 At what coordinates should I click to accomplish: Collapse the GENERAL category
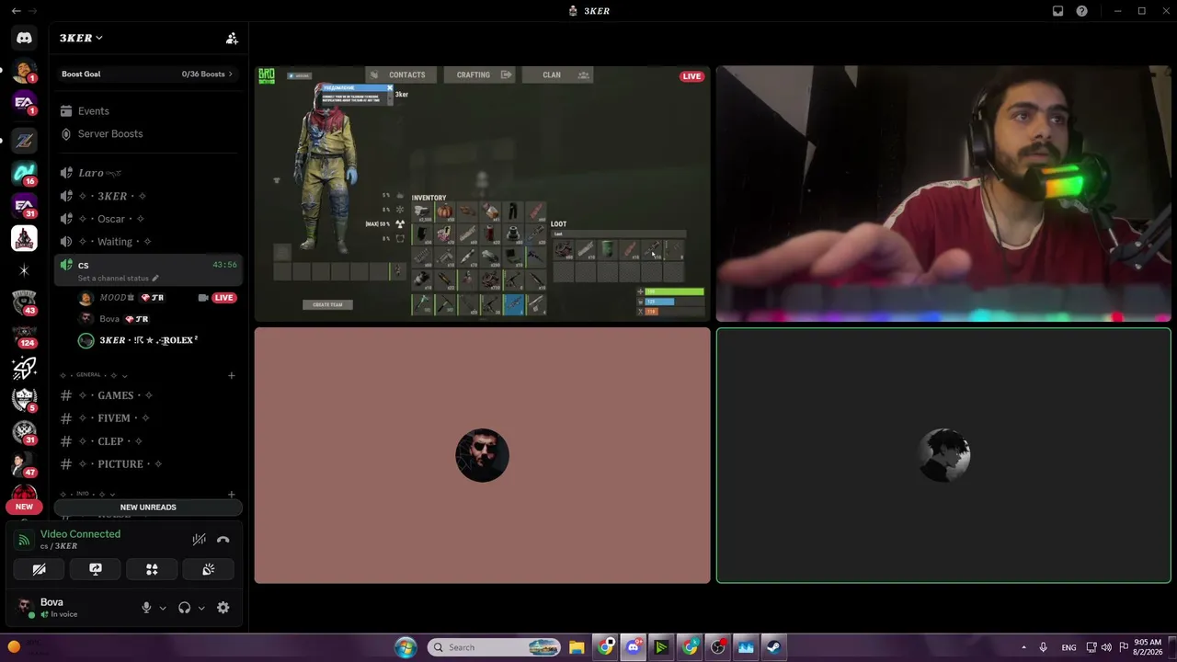(x=94, y=375)
